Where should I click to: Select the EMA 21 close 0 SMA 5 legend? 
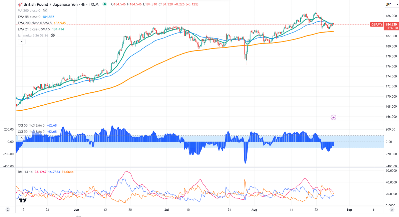[34, 29]
